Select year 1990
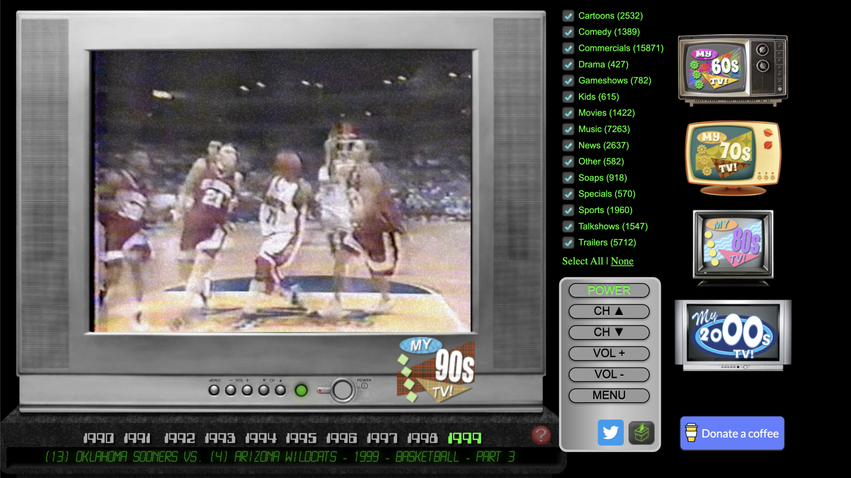851x478 pixels. click(x=98, y=438)
